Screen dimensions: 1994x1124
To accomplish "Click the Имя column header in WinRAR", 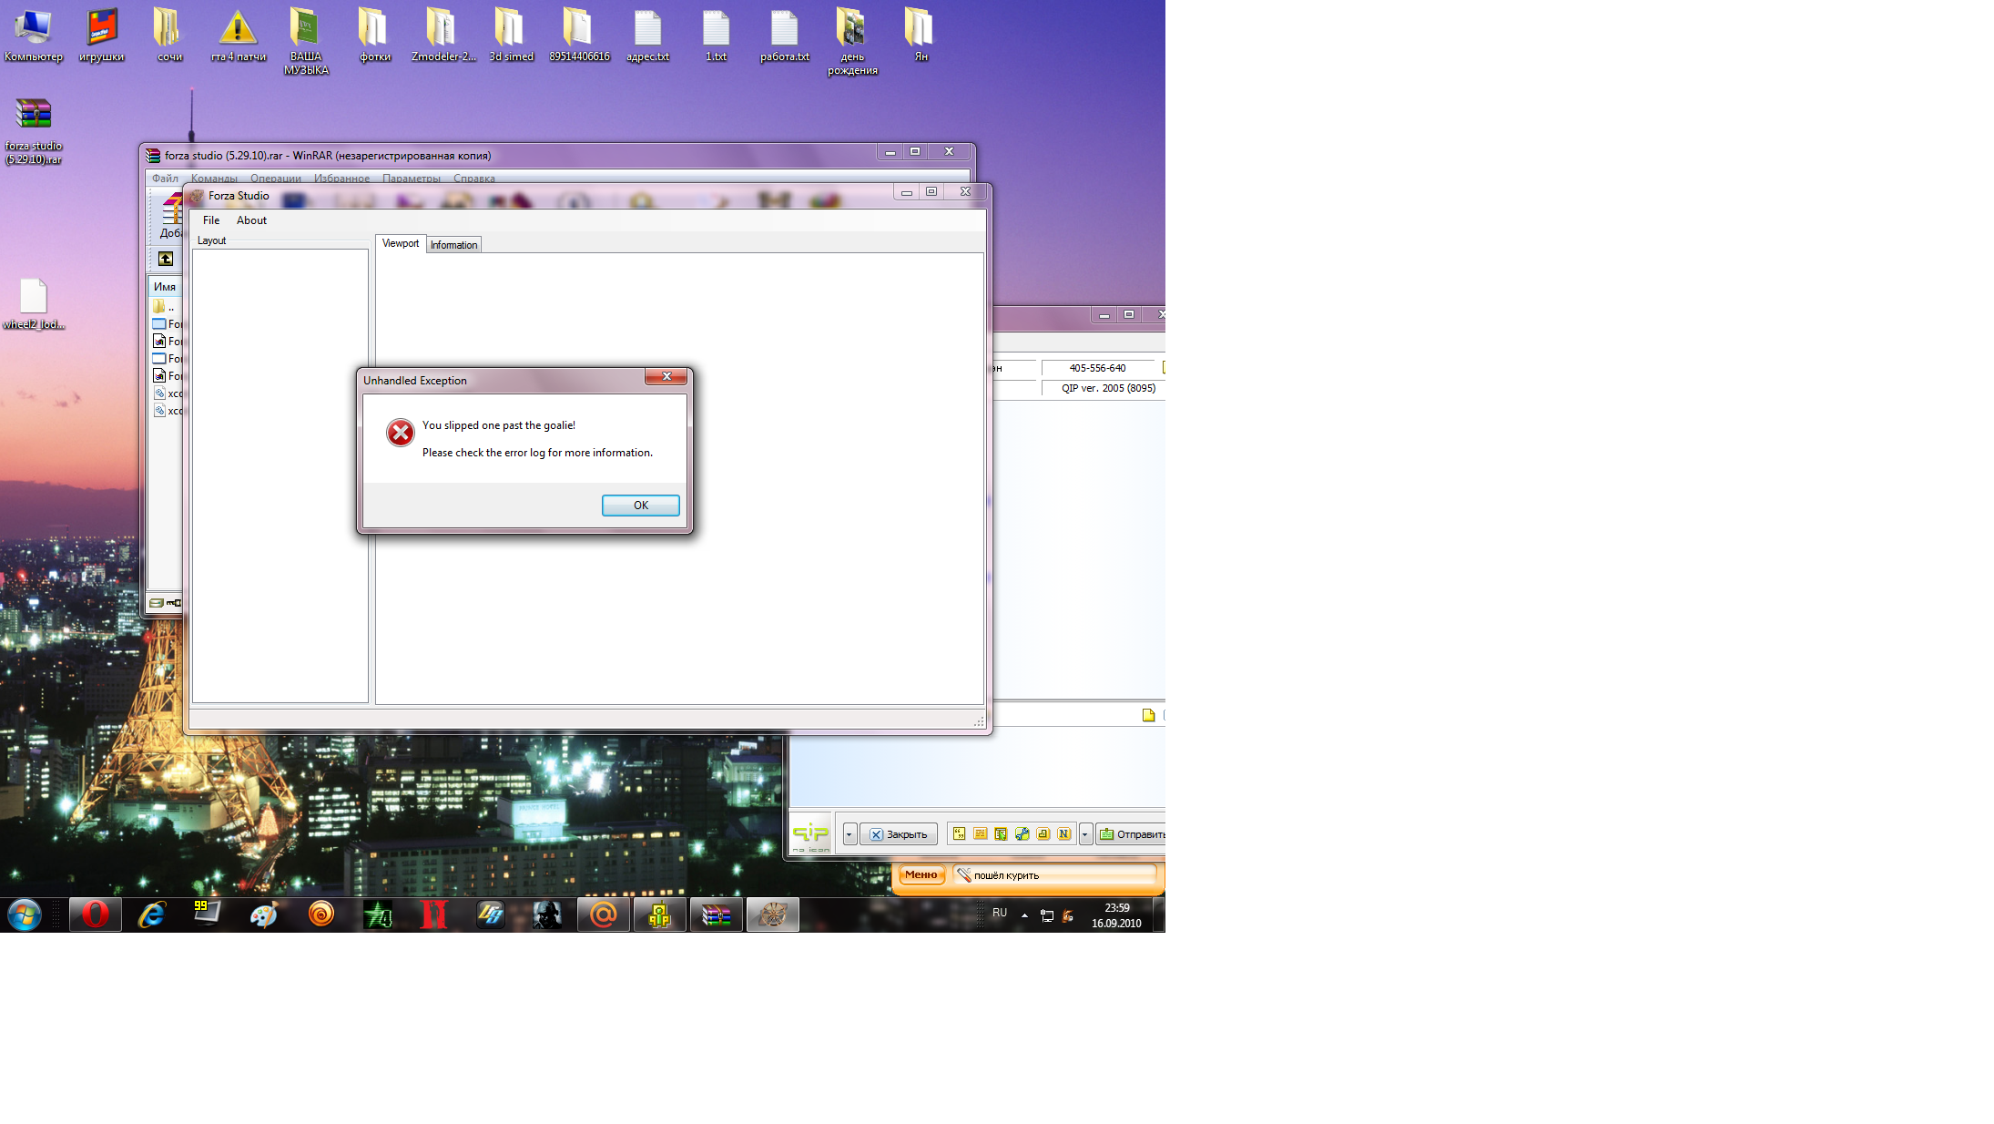I will [165, 286].
